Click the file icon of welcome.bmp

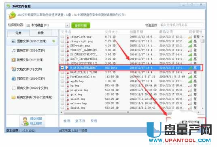pyautogui.click(x=67, y=103)
